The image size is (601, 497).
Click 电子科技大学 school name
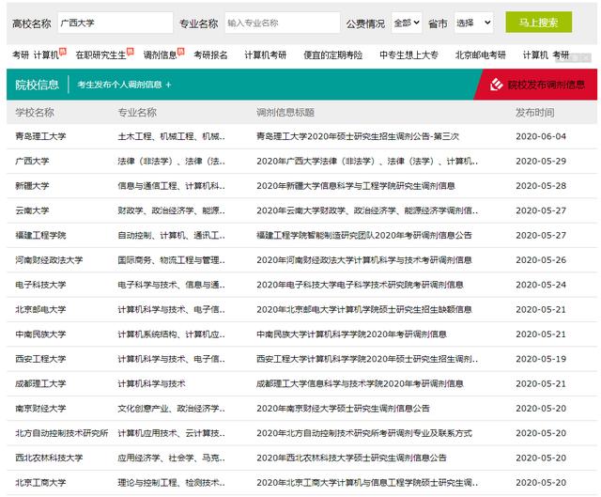(40, 285)
